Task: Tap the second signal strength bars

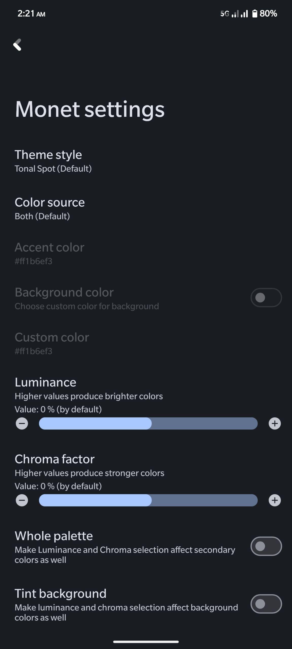Action: tap(244, 13)
